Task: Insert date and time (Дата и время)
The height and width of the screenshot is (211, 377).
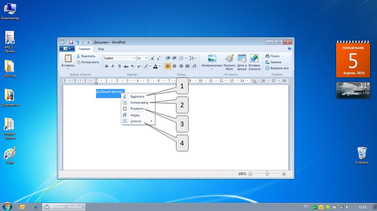Action: [242, 62]
